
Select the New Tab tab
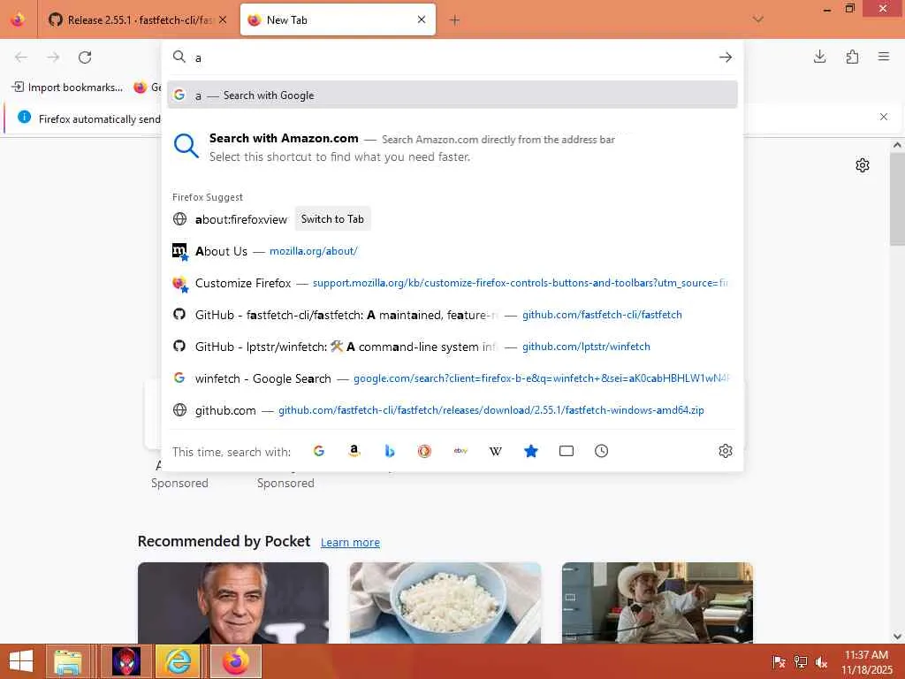coord(338,20)
